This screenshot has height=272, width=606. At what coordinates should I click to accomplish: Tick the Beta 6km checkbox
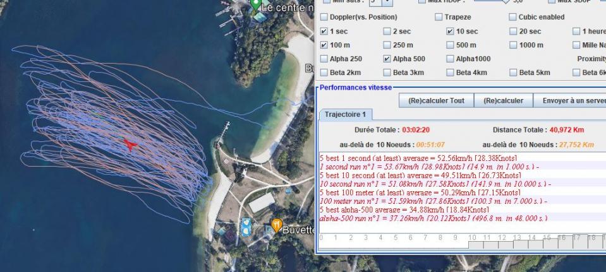tap(576, 73)
